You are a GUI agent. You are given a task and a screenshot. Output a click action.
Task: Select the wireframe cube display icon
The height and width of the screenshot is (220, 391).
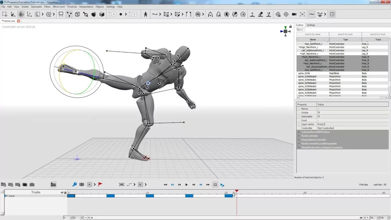click(x=77, y=14)
